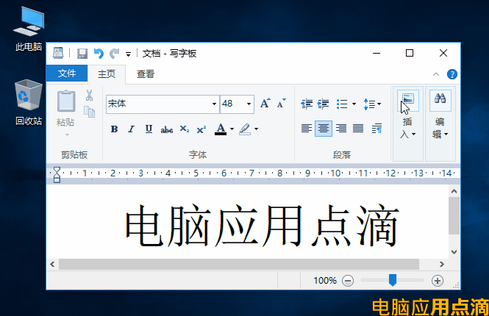The width and height of the screenshot is (489, 316).
Task: Toggle subscript formatting
Action: 185,129
